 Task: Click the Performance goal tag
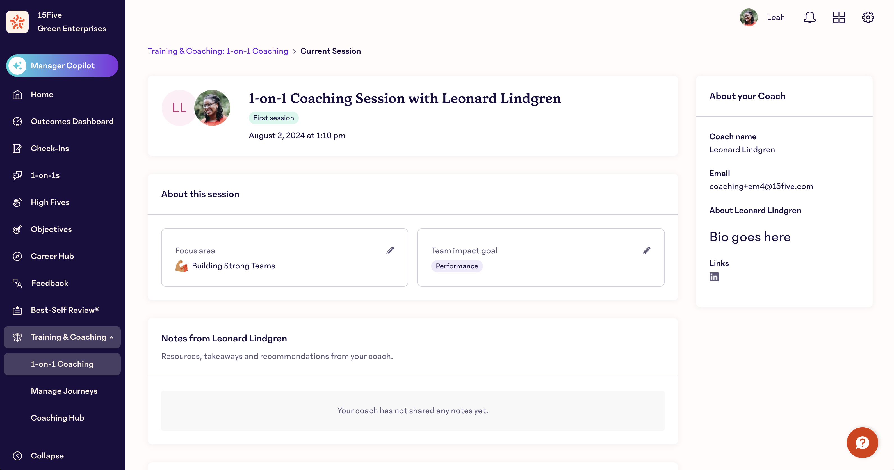457,266
